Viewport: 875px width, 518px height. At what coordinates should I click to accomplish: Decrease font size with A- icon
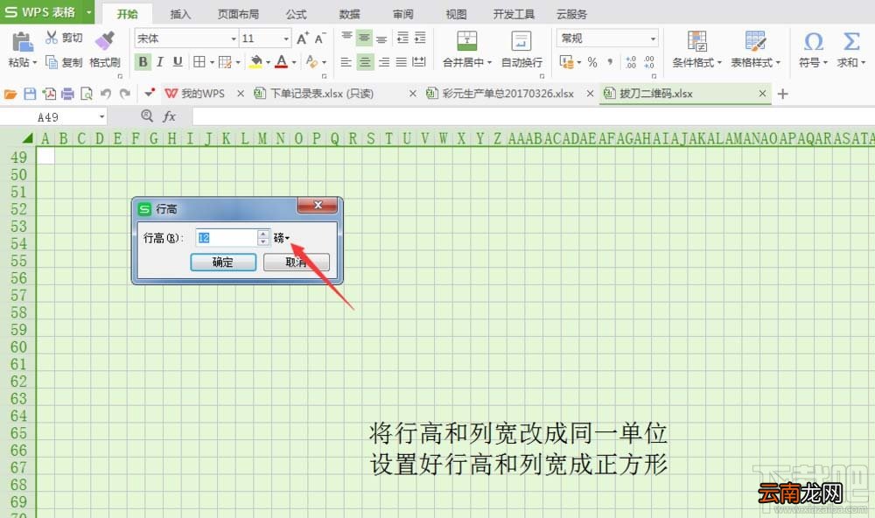[x=319, y=38]
